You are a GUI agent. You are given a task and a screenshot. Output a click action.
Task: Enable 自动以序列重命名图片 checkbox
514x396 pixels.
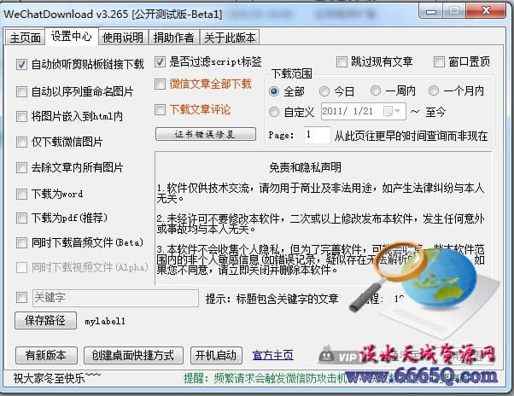tap(21, 91)
